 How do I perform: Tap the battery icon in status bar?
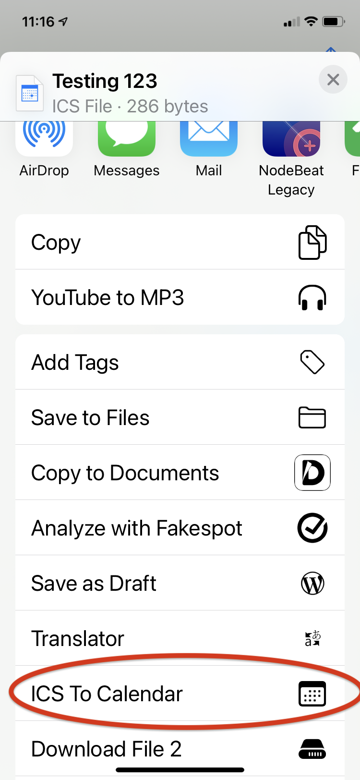click(x=334, y=22)
